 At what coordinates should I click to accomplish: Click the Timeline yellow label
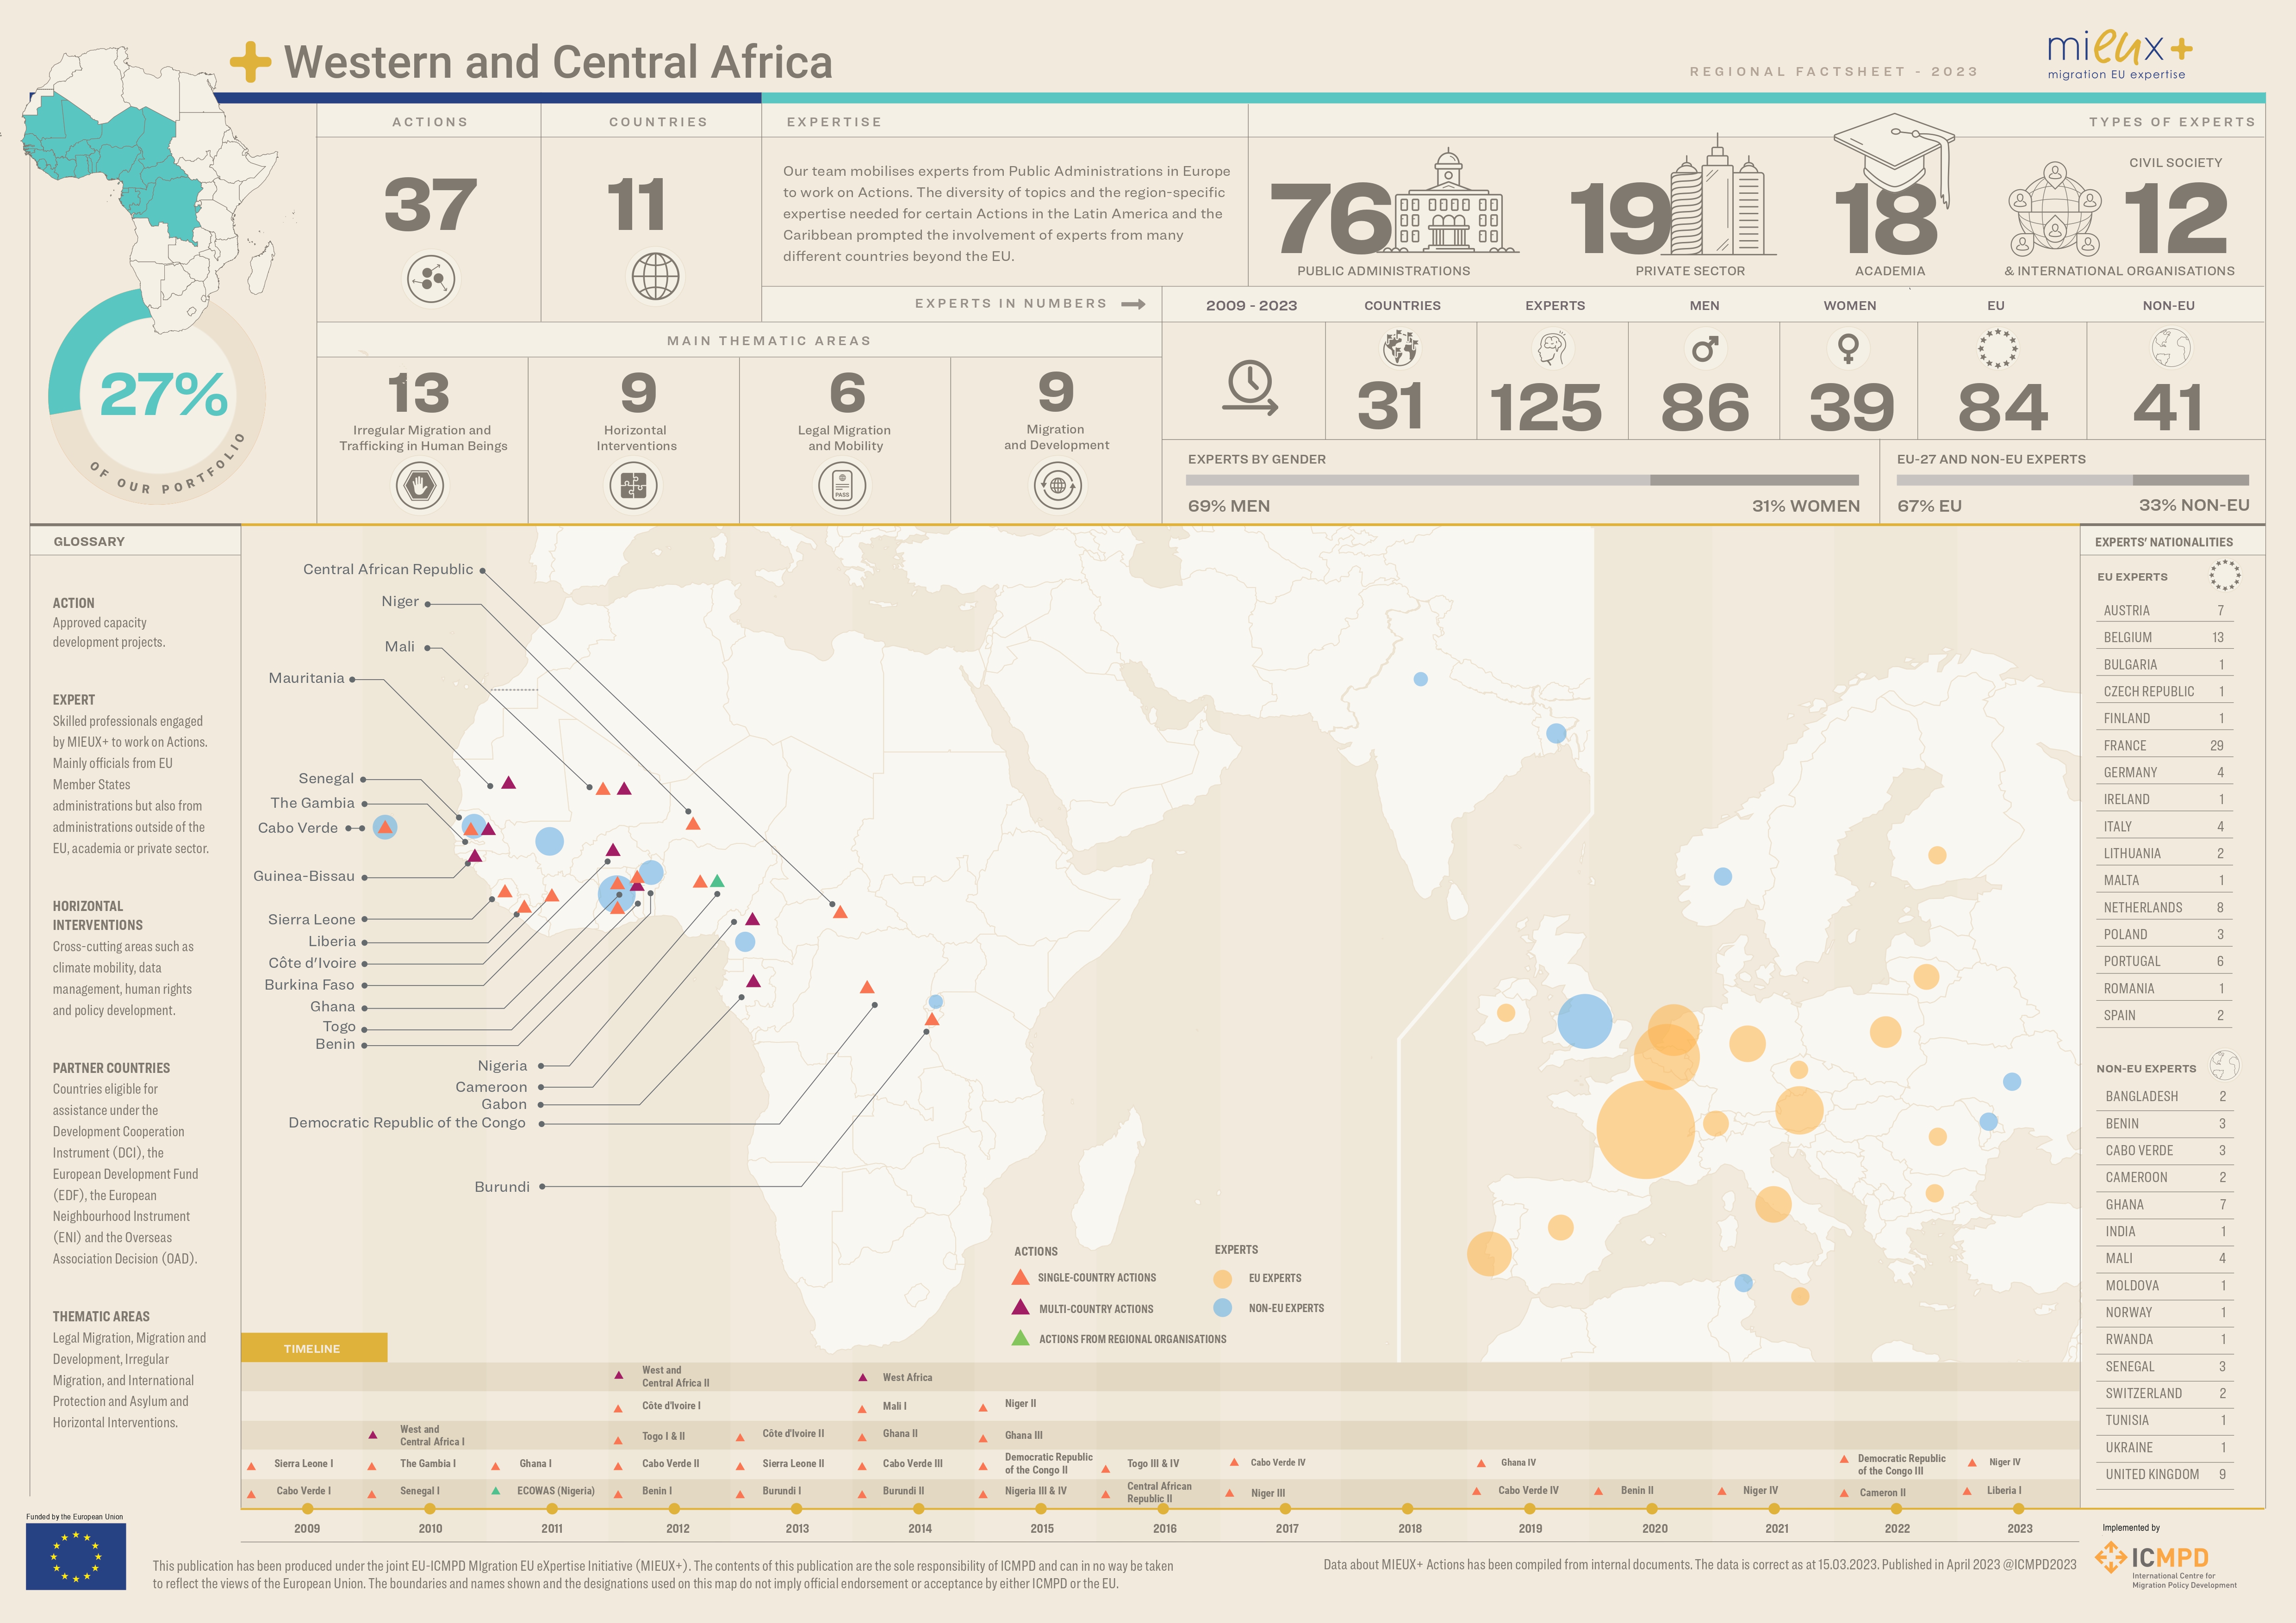(x=313, y=1348)
